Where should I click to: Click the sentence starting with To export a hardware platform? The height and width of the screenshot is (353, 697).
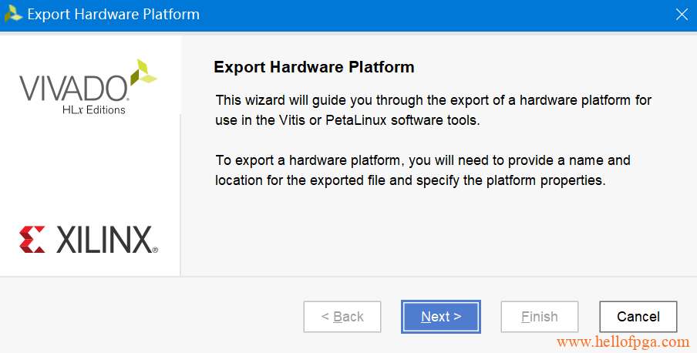pos(423,170)
